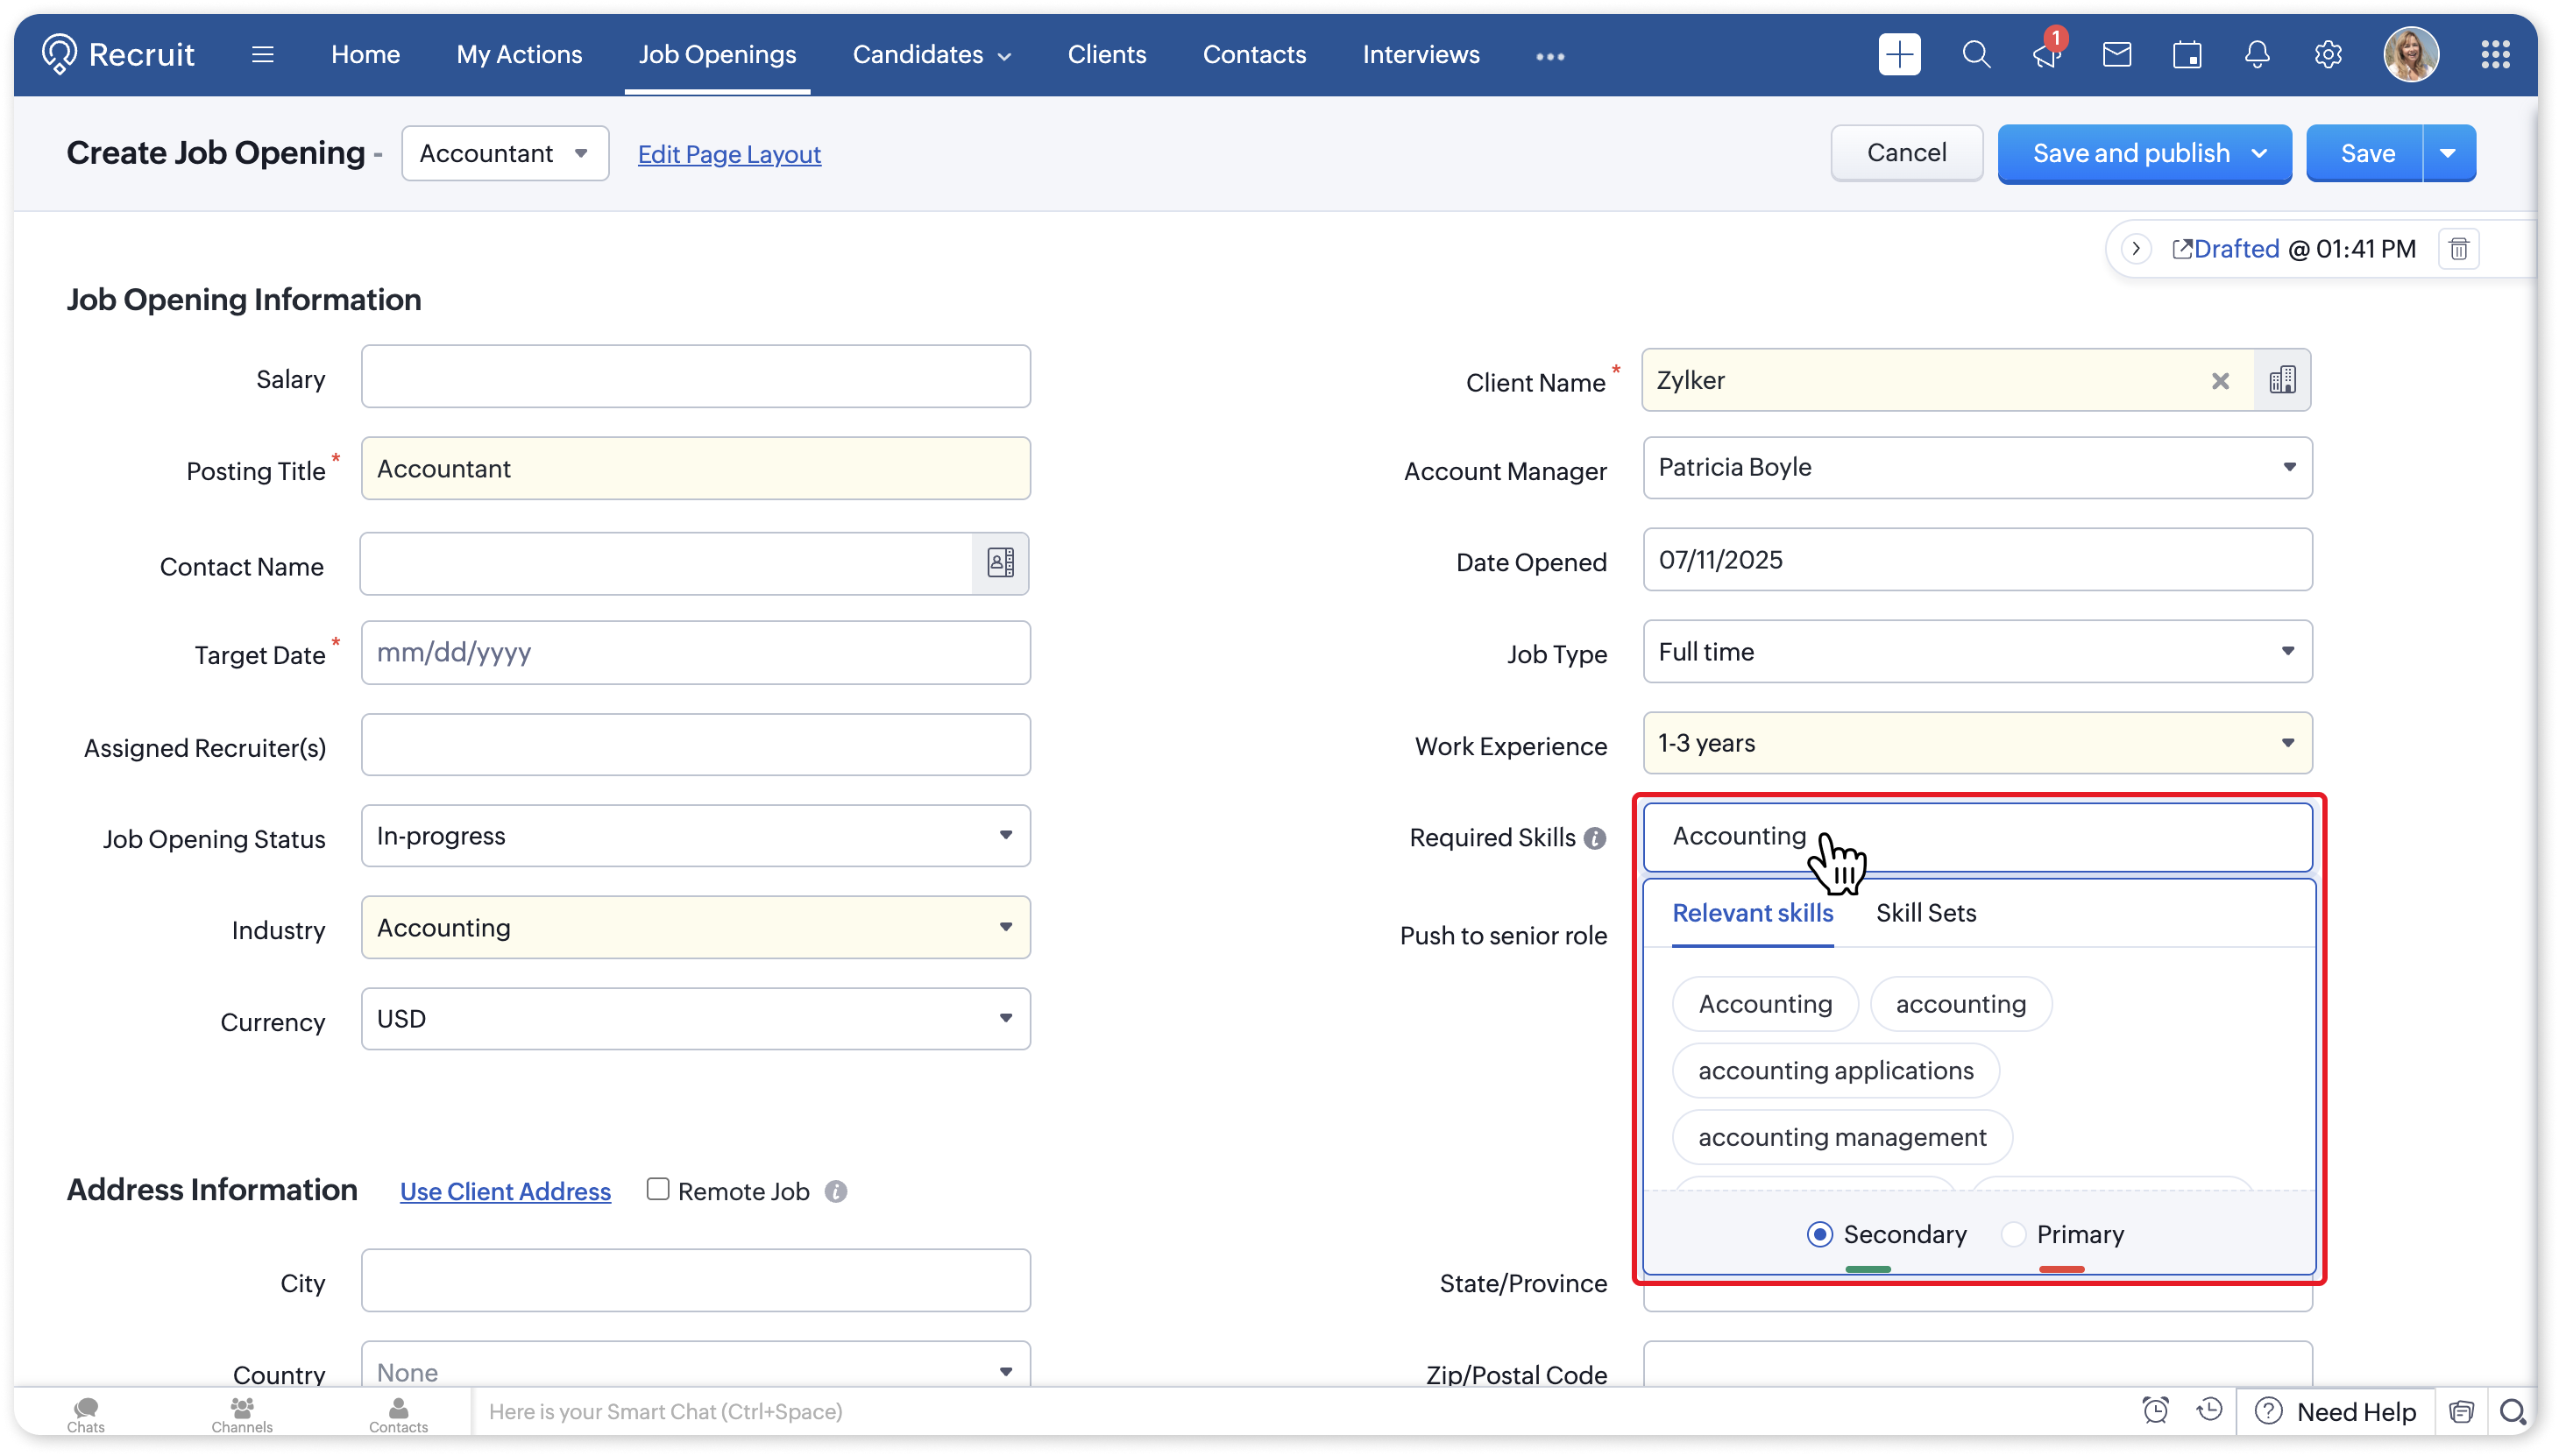Open the Job Type dropdown
Screen dimensions: 2559x1456
(1977, 652)
